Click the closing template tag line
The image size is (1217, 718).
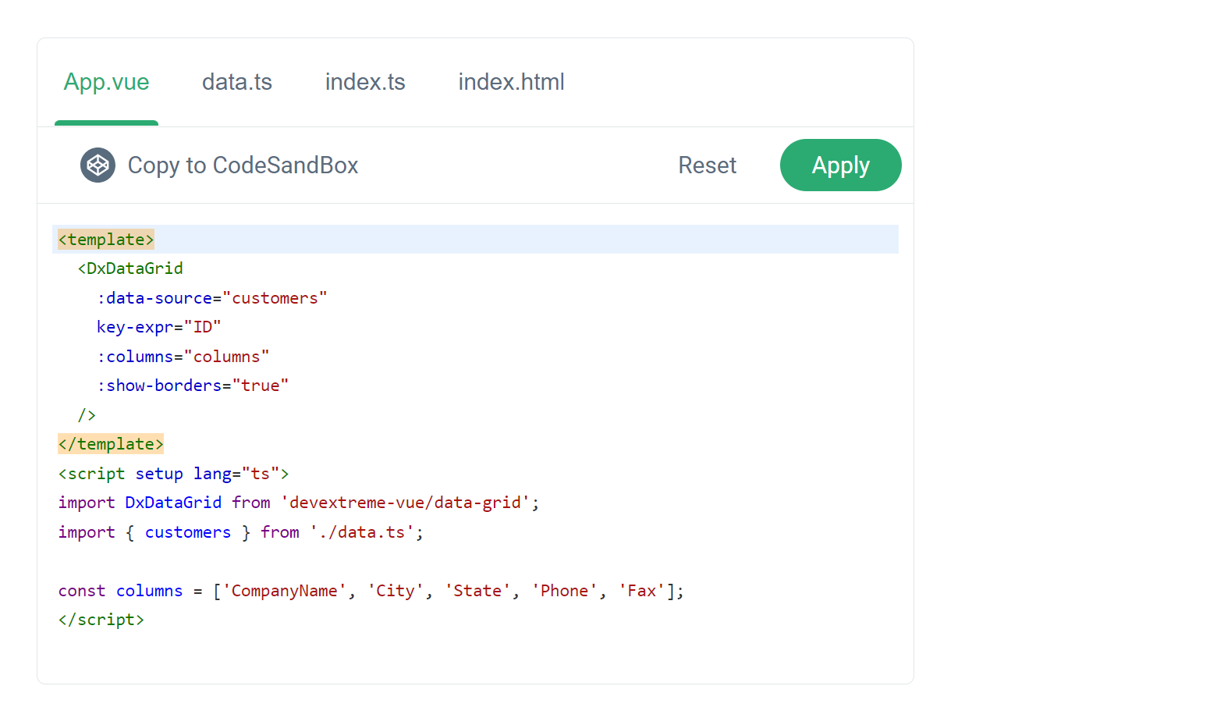(111, 444)
